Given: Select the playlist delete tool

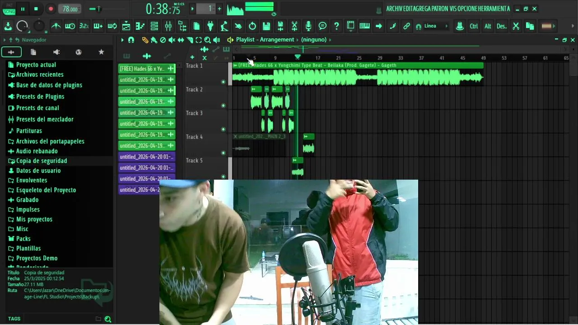Looking at the screenshot, I should coord(163,40).
